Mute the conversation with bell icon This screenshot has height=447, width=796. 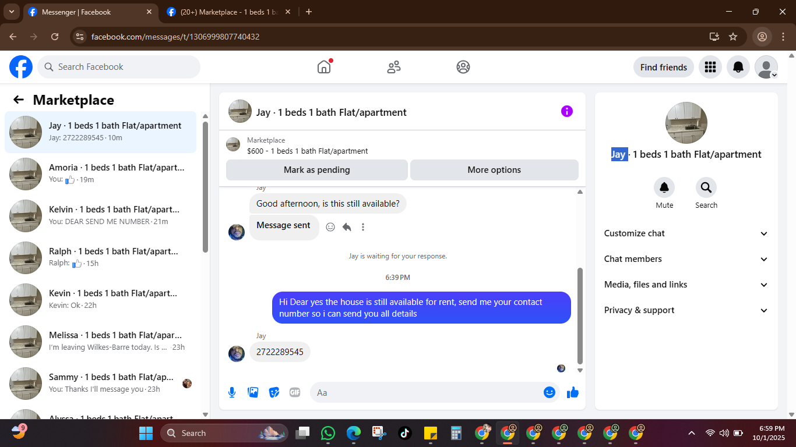(x=664, y=187)
